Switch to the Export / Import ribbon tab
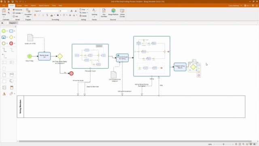259x146 pixels. click(x=44, y=5)
